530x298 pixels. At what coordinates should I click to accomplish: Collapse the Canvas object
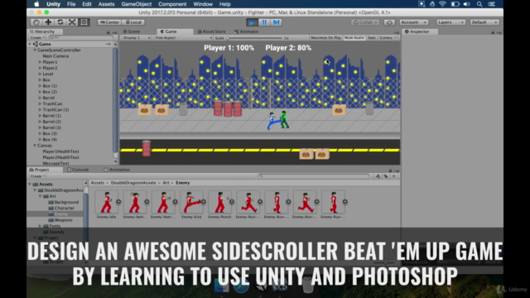tap(35, 146)
